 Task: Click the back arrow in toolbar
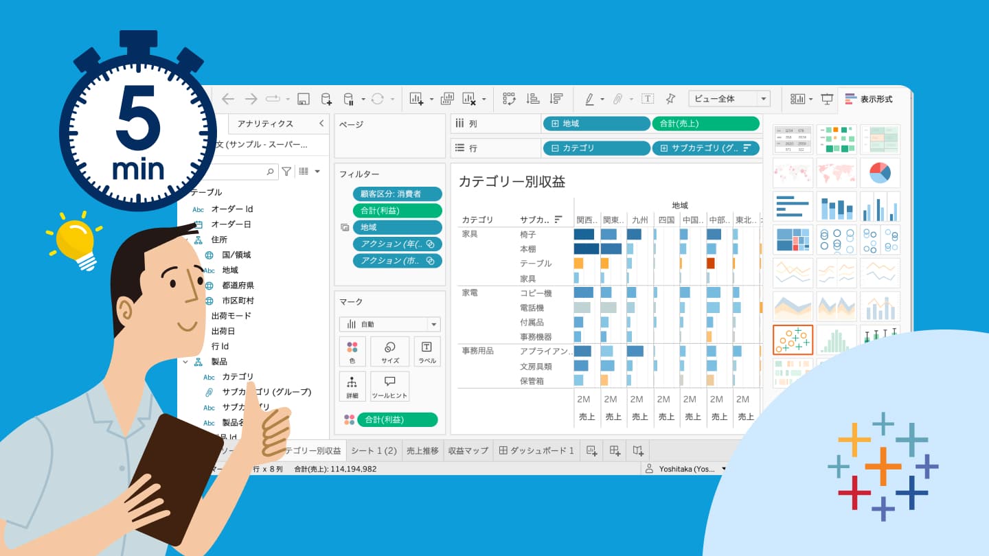(228, 99)
